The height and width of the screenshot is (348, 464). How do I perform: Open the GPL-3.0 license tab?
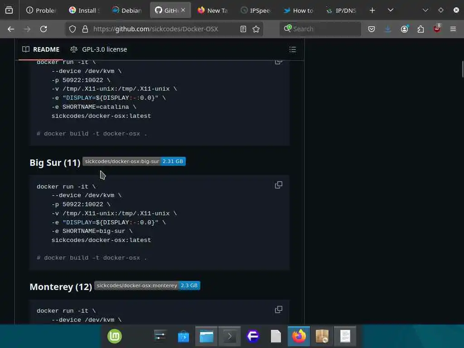(x=99, y=49)
